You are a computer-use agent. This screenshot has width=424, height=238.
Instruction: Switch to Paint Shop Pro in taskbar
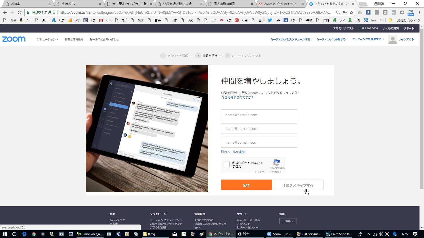(x=338, y=234)
